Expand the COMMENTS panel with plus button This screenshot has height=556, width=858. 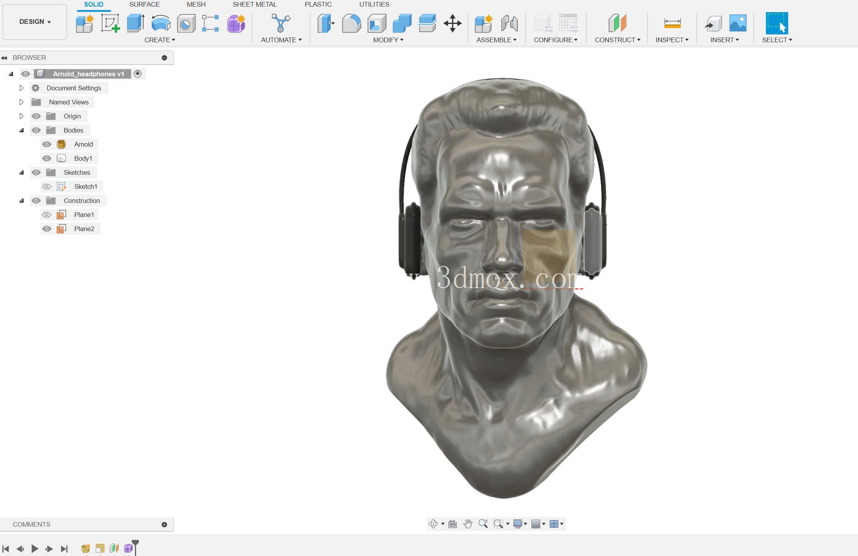164,525
